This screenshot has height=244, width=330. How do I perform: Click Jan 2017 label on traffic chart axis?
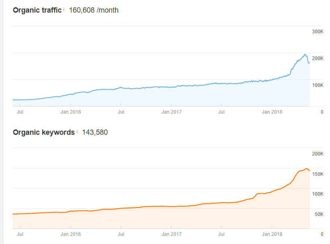172,112
